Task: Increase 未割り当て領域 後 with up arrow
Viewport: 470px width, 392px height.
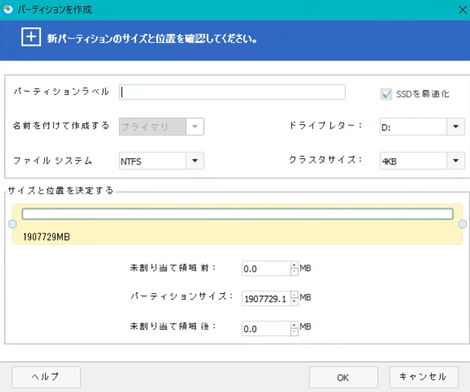Action: 294,325
